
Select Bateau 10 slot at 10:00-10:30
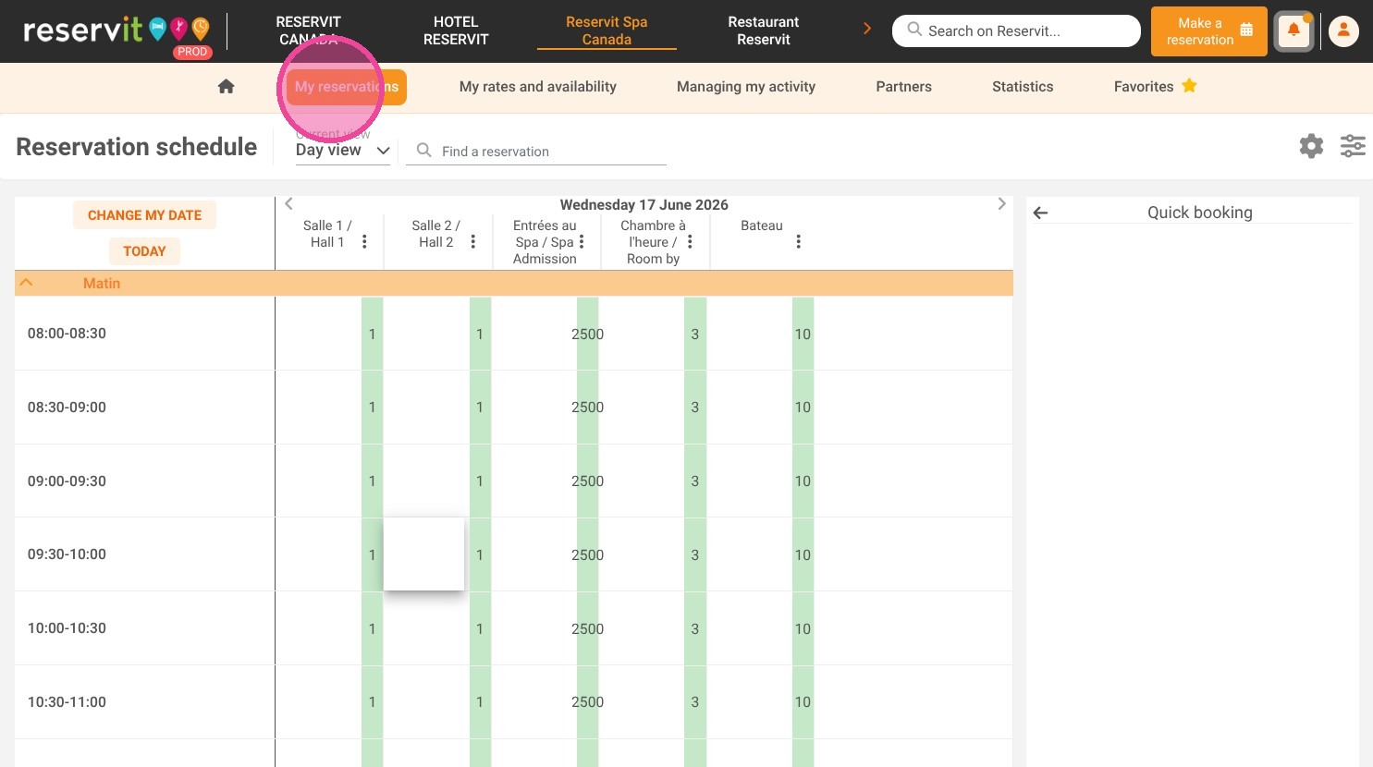[803, 628]
